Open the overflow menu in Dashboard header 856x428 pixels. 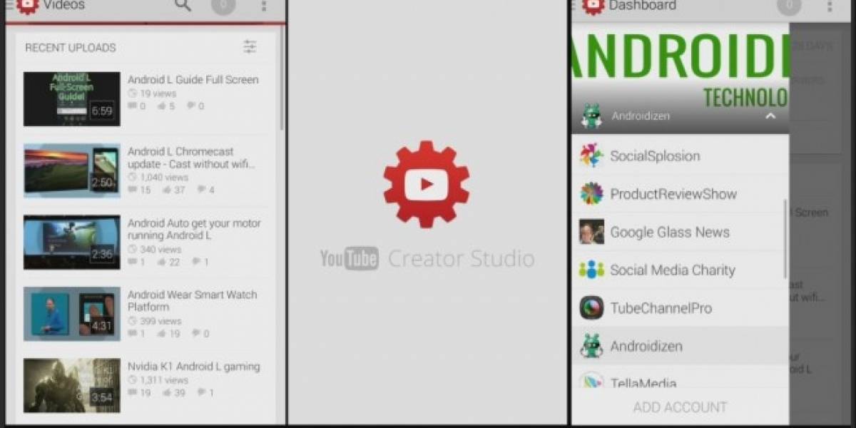[829, 6]
